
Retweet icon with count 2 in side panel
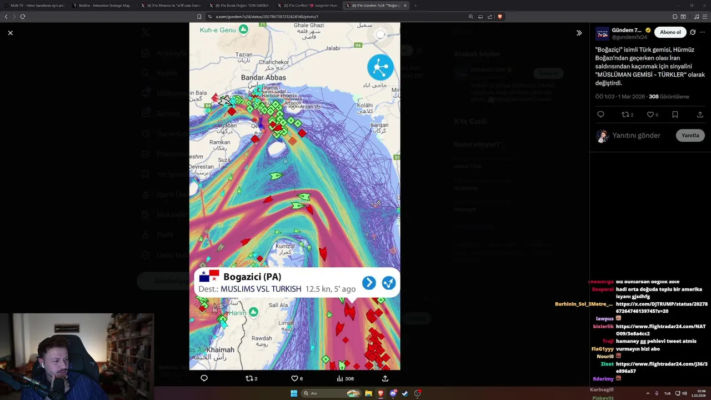pyautogui.click(x=627, y=114)
